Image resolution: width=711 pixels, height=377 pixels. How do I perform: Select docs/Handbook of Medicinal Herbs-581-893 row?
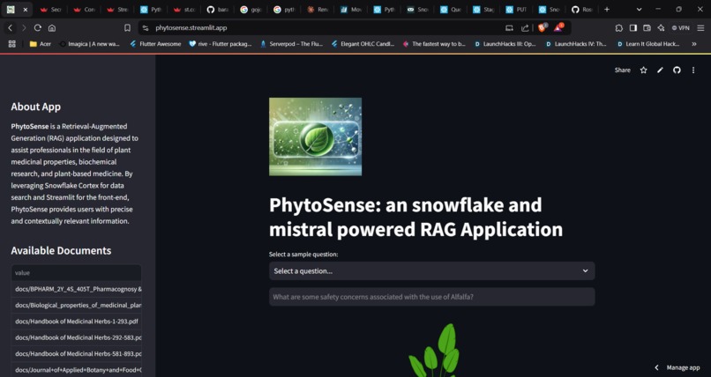[76, 354]
